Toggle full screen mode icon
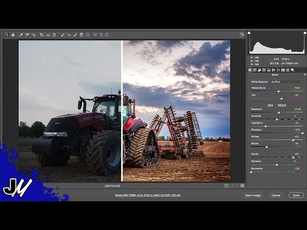Screen dimensions: 307x230 pyautogui.click(x=242, y=34)
